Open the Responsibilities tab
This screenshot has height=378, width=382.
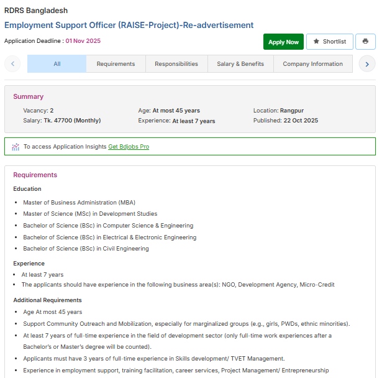[x=176, y=64]
